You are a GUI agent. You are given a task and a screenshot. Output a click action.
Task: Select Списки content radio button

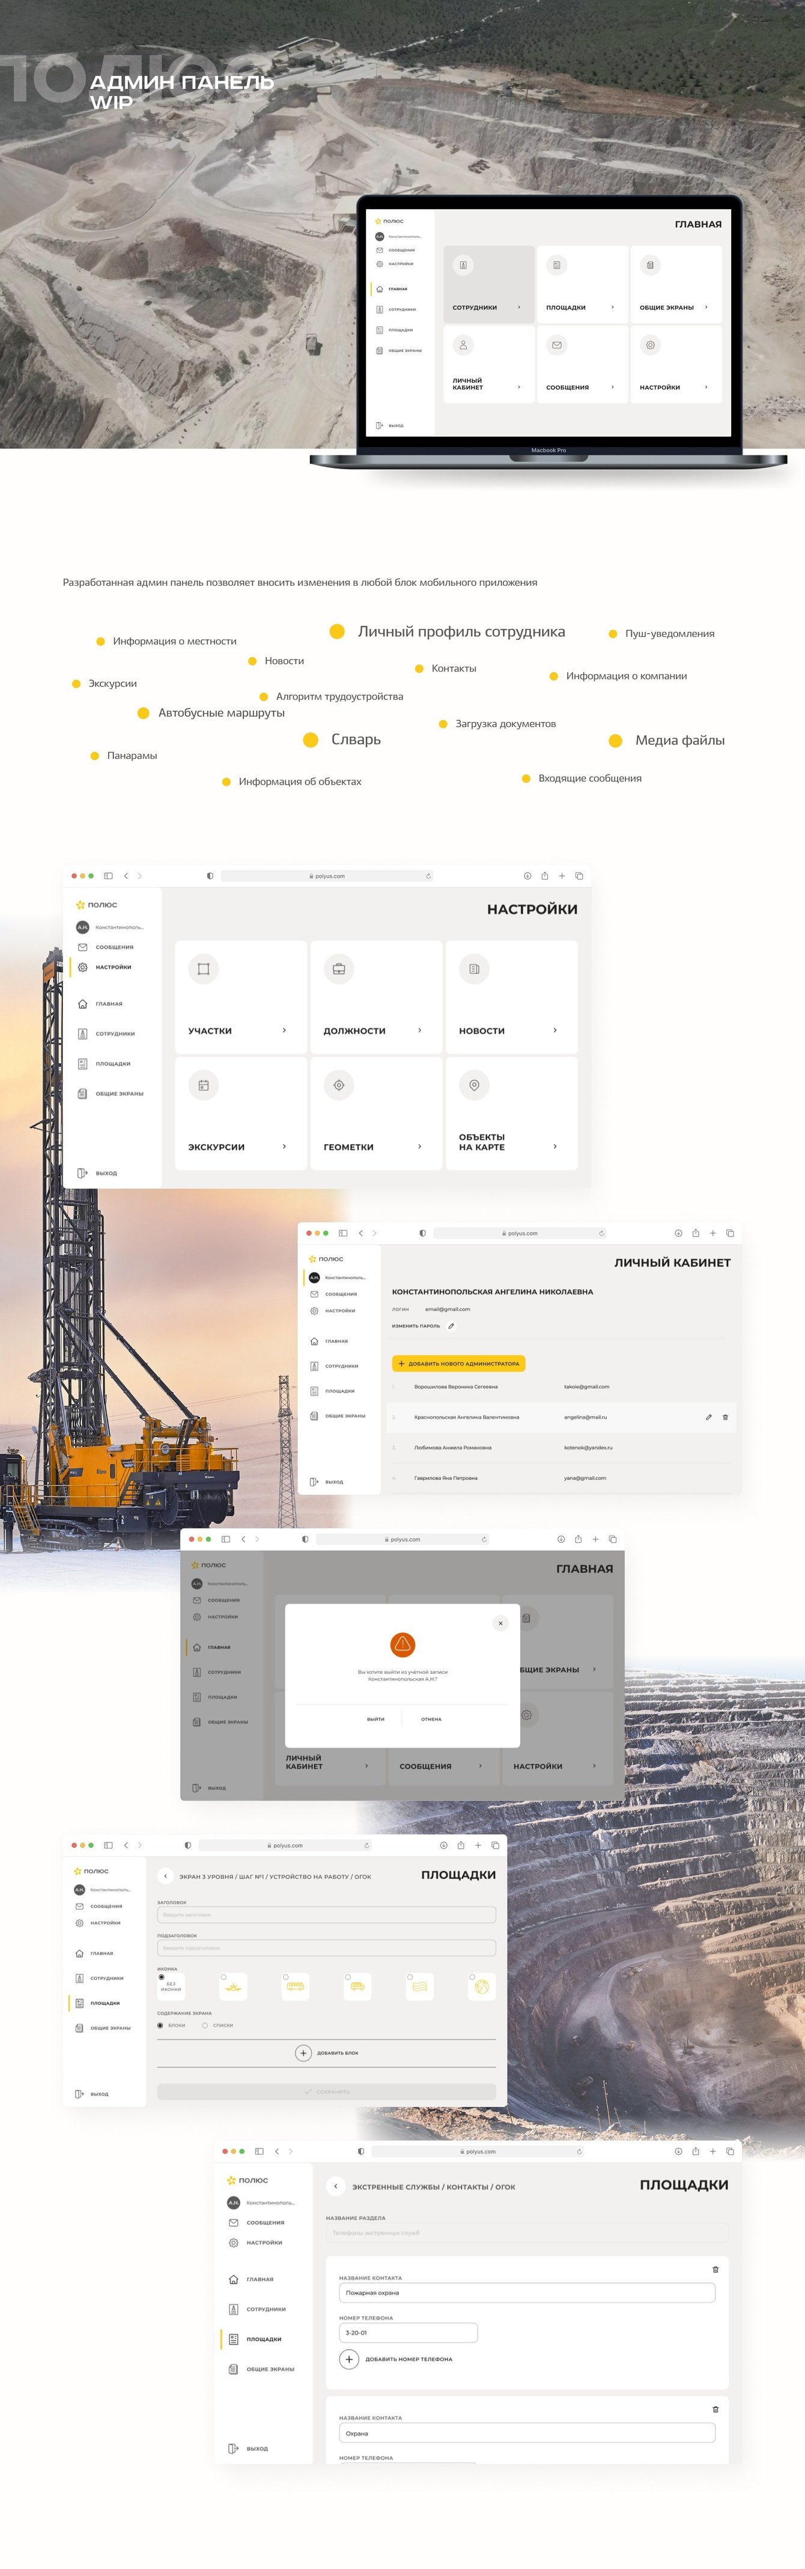[x=205, y=2025]
